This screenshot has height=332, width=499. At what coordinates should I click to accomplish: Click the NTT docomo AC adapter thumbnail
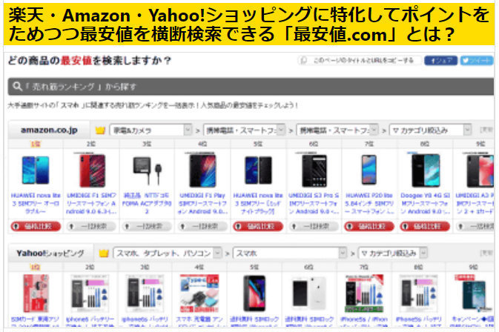pyautogui.click(x=147, y=170)
